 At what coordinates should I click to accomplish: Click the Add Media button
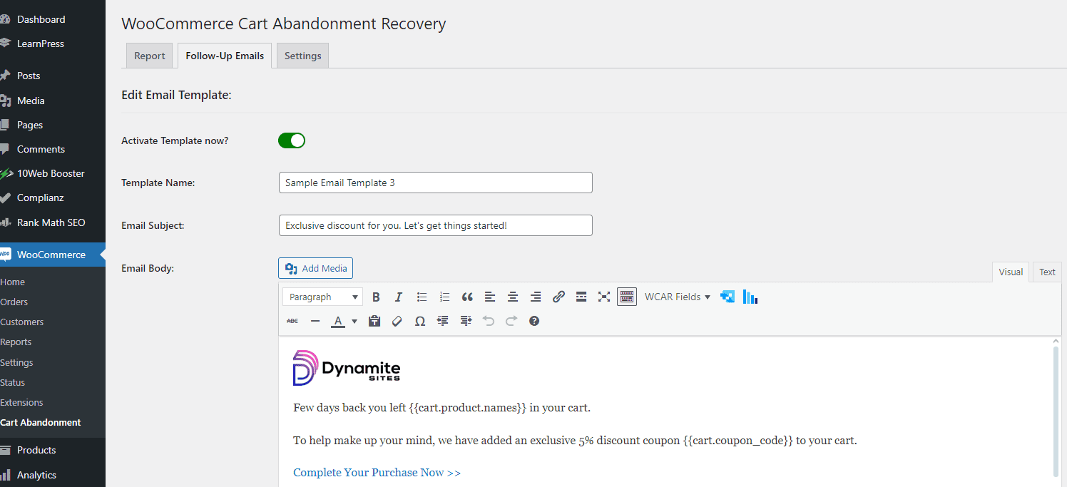pos(315,269)
